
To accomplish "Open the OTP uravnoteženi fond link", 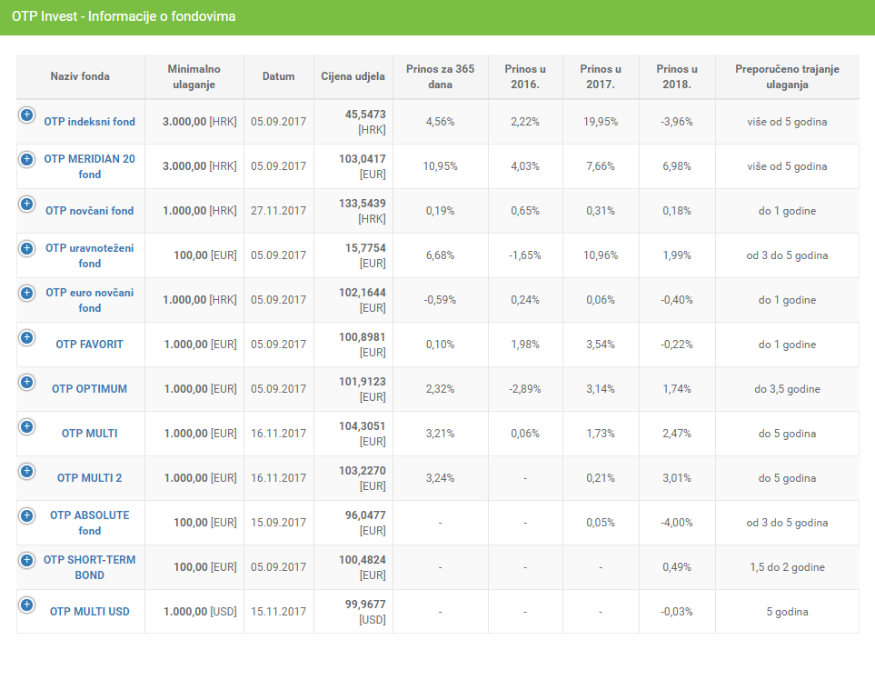I will 89,255.
